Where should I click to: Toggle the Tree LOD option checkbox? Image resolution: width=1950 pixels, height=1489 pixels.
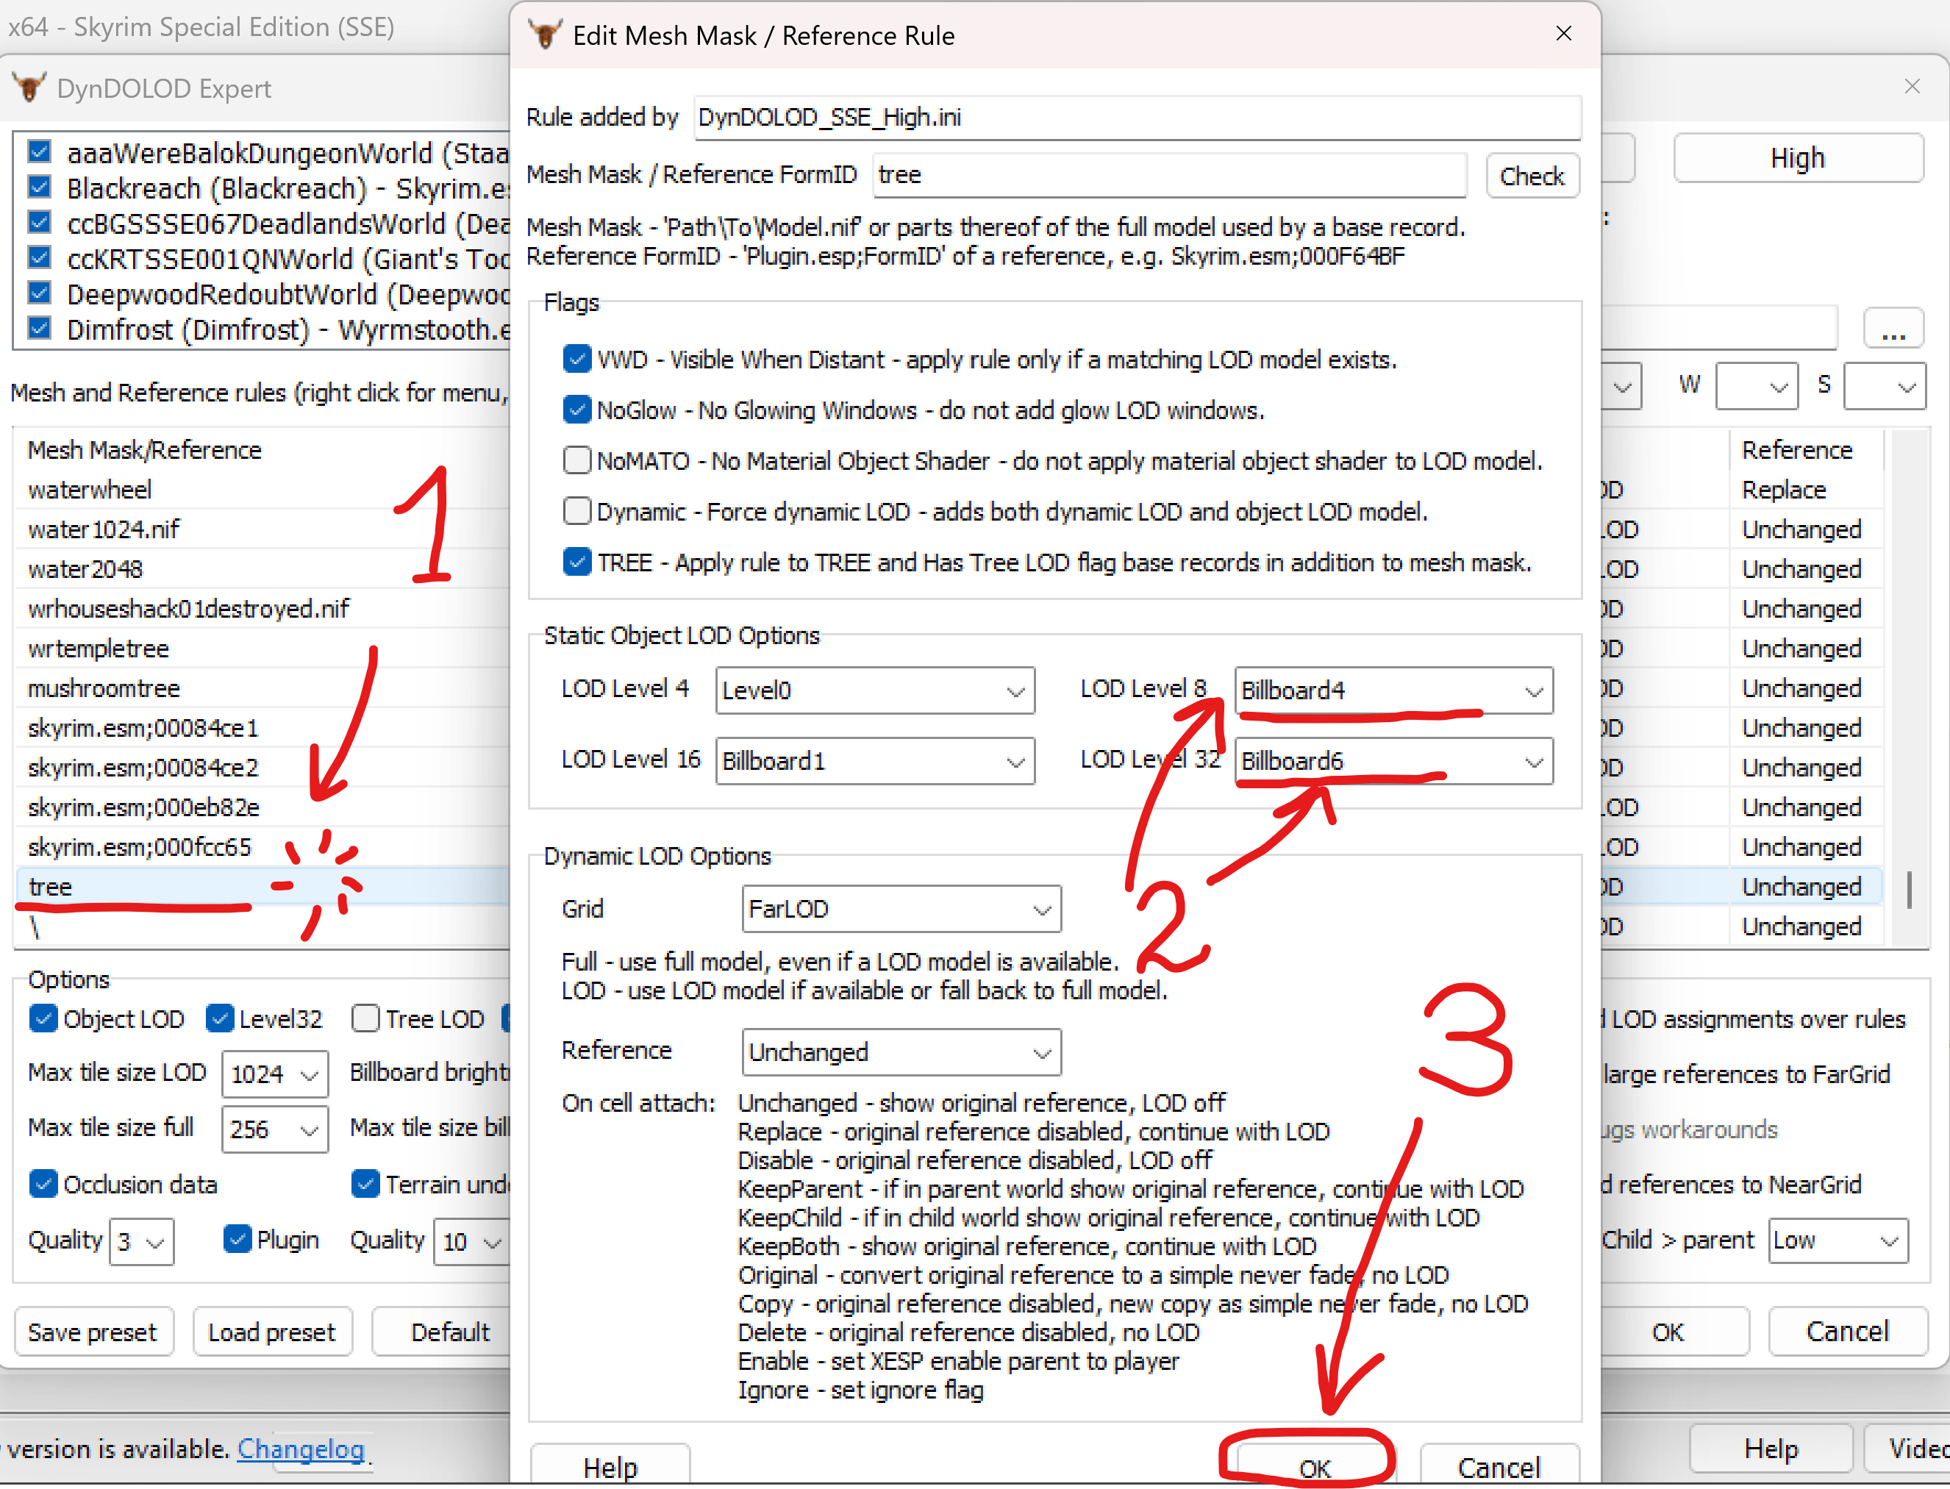366,1018
